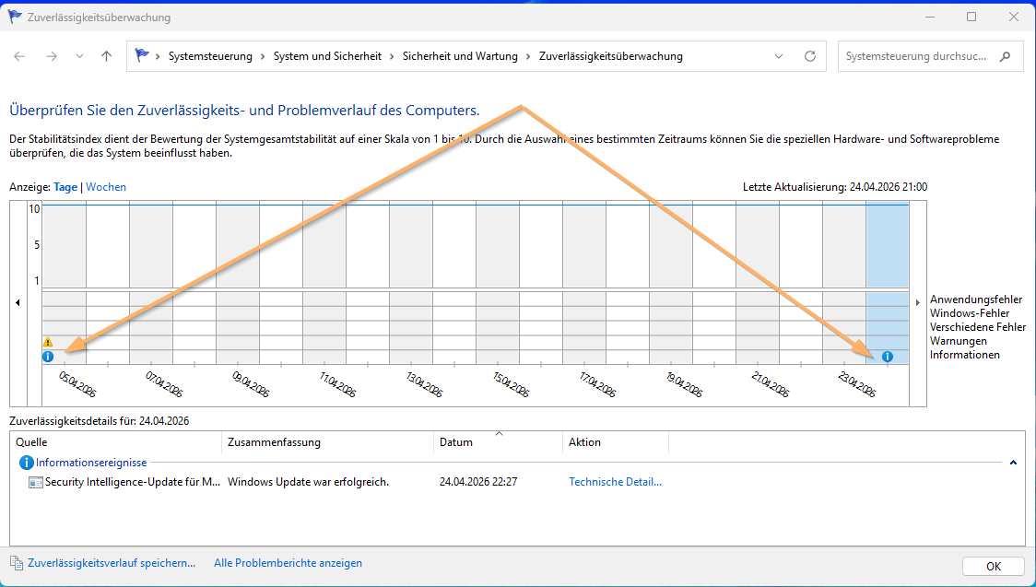Maximize the Zuverlässigkeitsüberwachung window
Viewport: 1036px width, 587px height.
coord(971,18)
